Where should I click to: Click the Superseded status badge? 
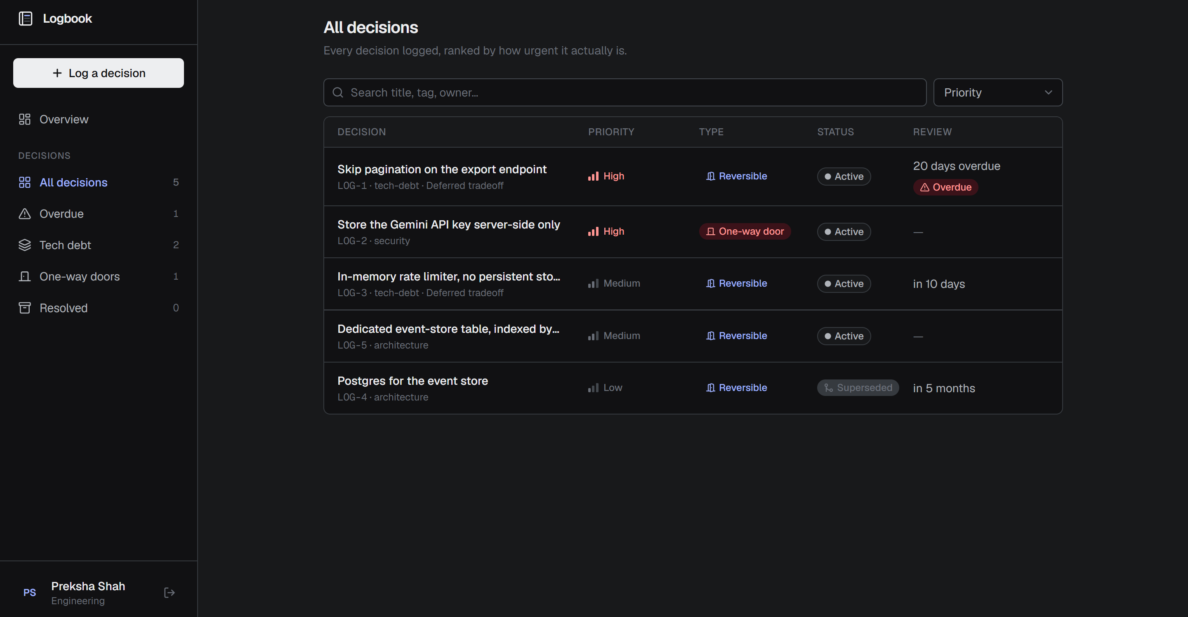point(858,388)
